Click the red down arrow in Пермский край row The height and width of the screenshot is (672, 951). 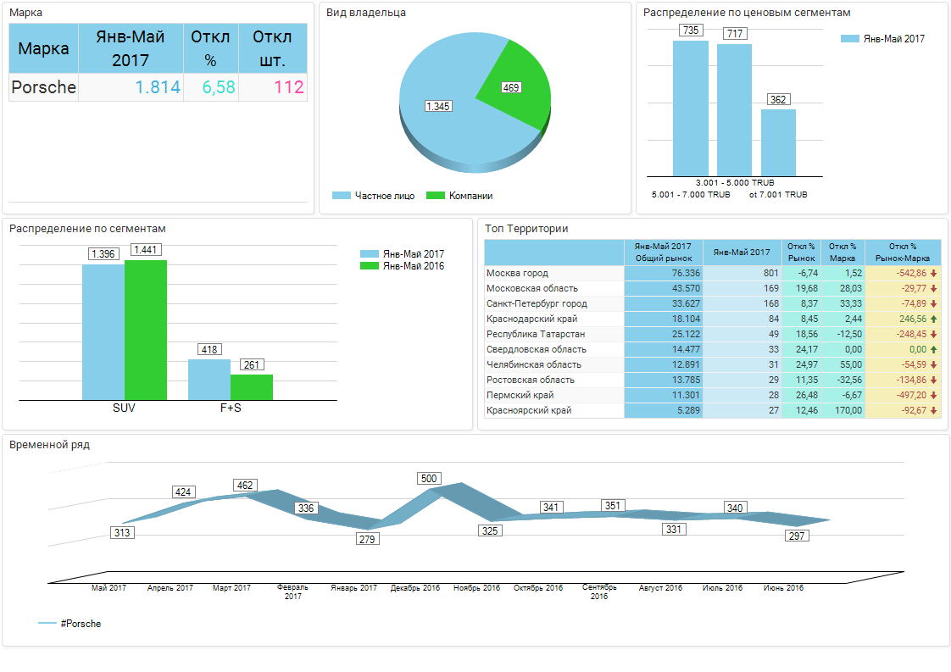click(x=933, y=396)
